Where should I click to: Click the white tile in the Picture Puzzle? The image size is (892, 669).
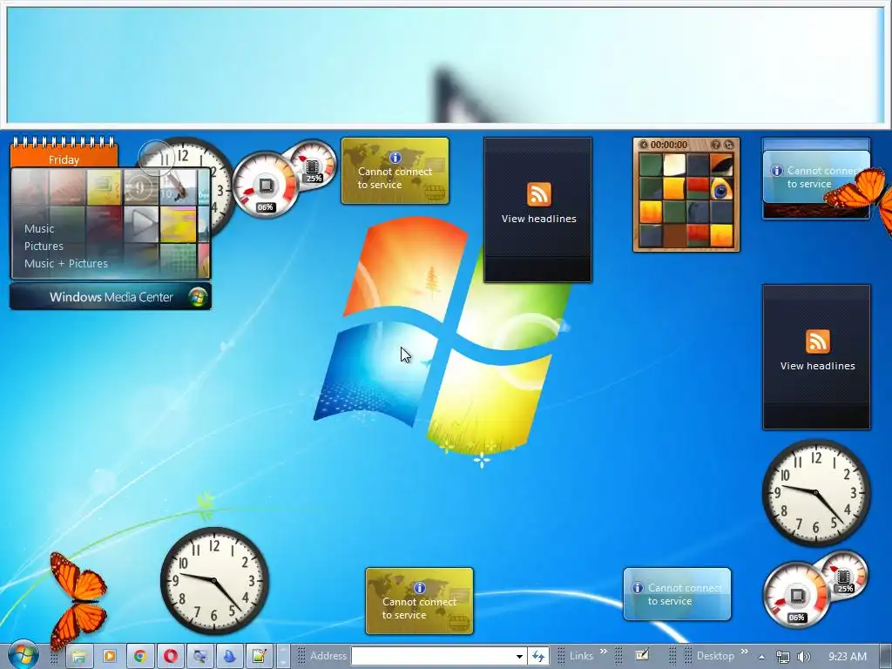pyautogui.click(x=674, y=165)
